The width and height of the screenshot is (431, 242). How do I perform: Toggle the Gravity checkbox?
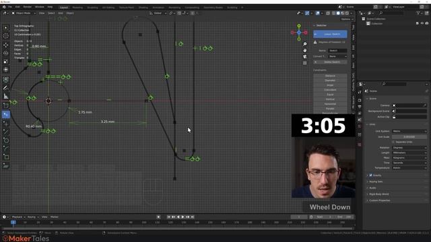pyautogui.click(x=370, y=175)
